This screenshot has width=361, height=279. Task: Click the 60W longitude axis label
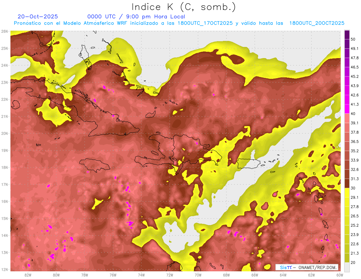340,275
